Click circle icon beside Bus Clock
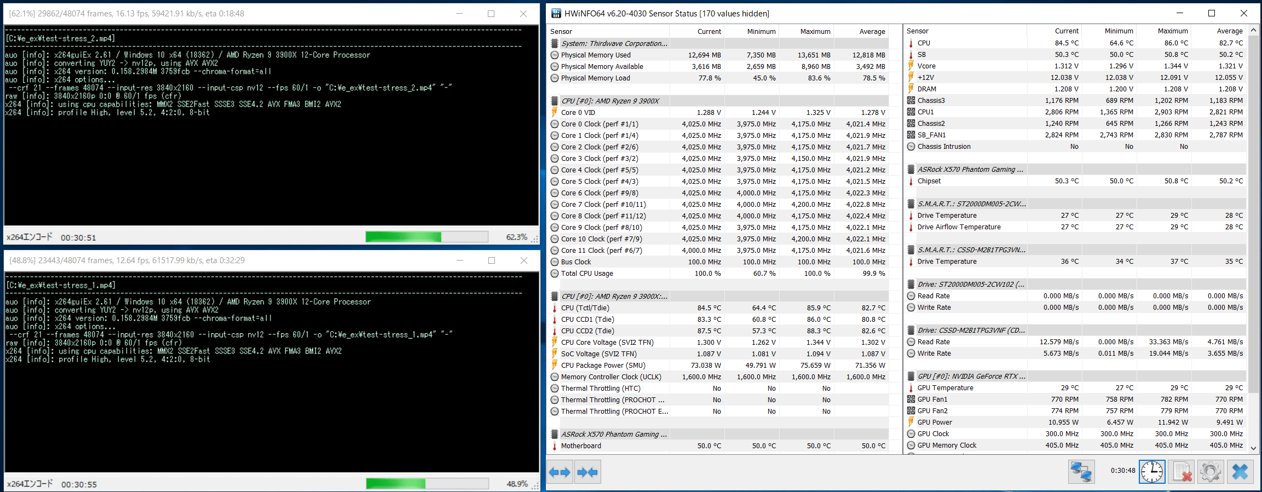Screen dimensions: 1262x492 [x=555, y=262]
